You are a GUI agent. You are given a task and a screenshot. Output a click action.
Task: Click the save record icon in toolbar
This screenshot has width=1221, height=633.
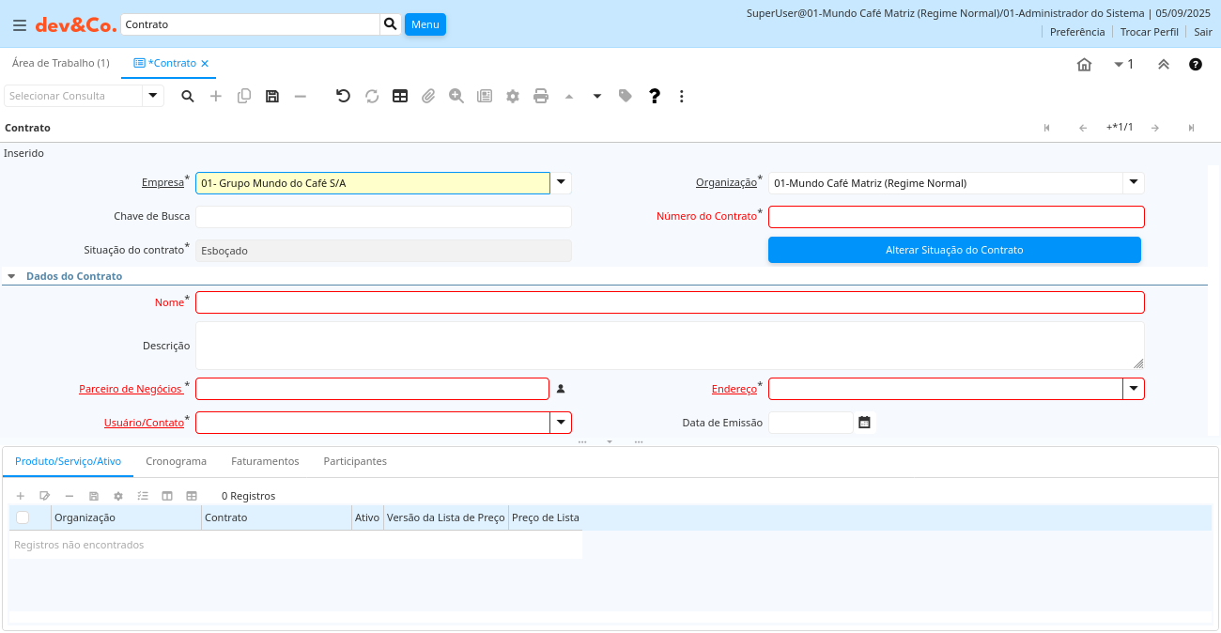pyautogui.click(x=272, y=96)
